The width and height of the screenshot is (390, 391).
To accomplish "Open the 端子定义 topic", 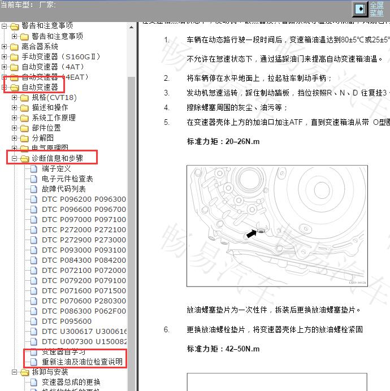I will (x=57, y=169).
